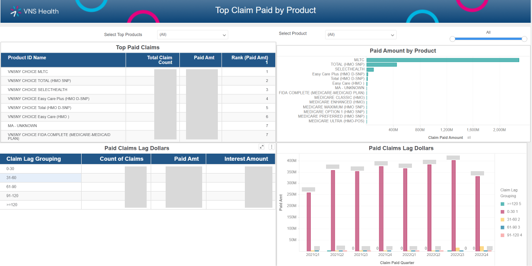Screen dimensions: 532x266
Task: Click the MLTC label in bar chart
Action: click(359, 60)
